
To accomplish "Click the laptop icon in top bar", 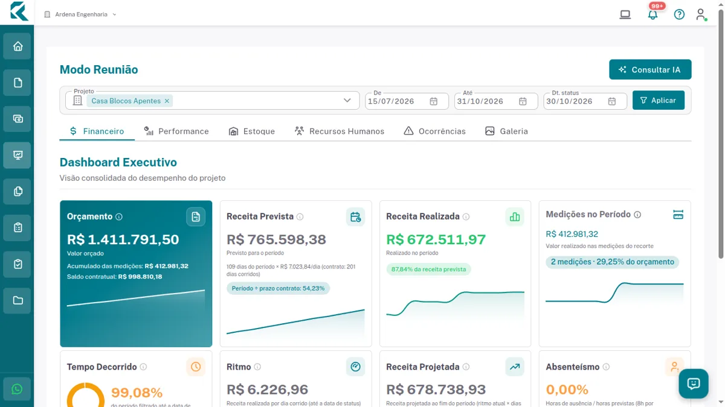I will pyautogui.click(x=625, y=14).
